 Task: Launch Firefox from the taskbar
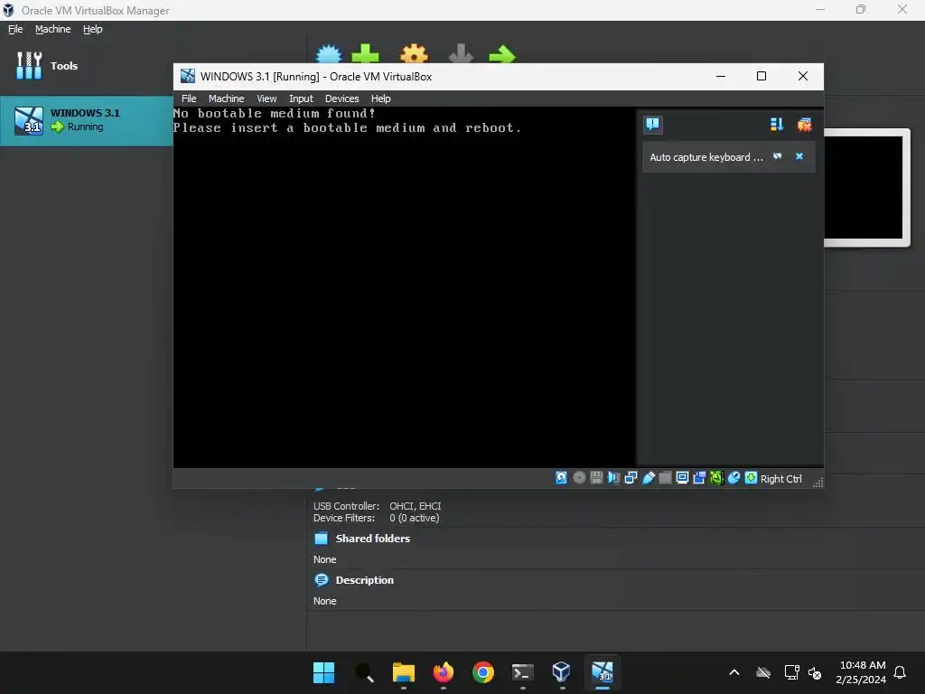[443, 672]
